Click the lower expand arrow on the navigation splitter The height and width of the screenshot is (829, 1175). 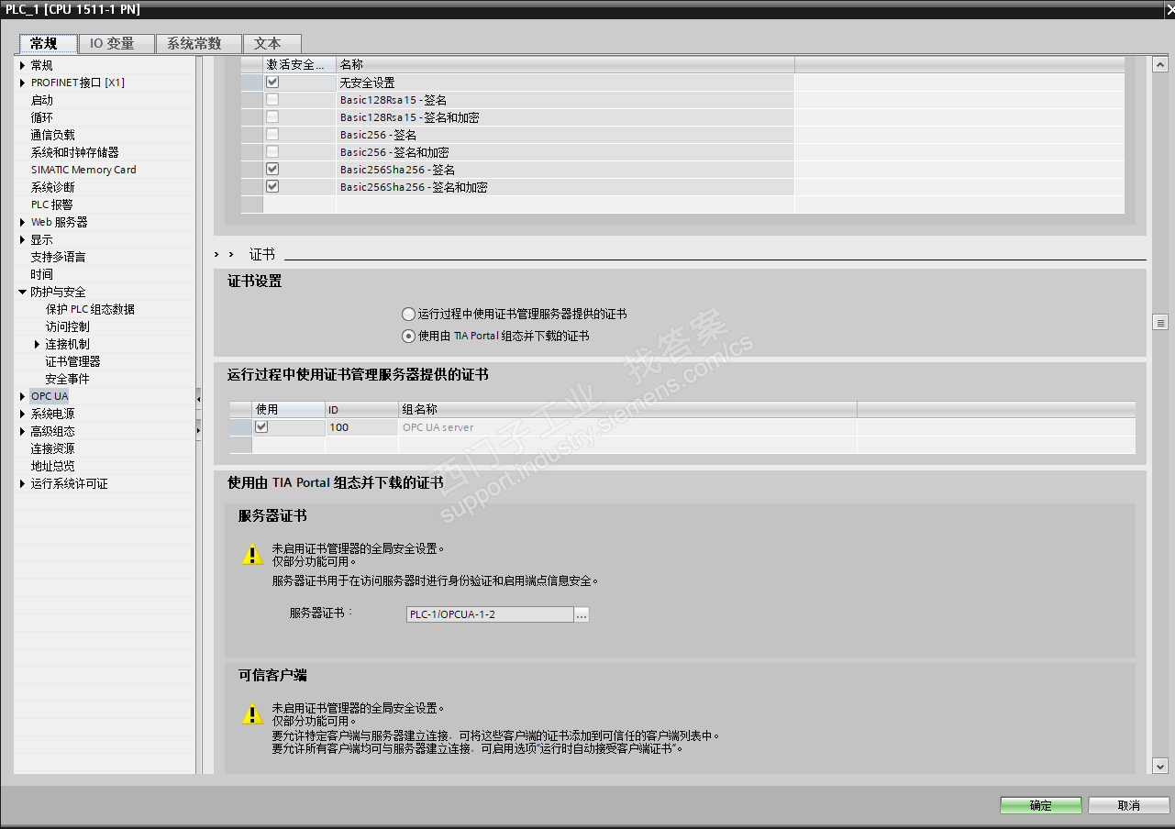click(x=198, y=431)
